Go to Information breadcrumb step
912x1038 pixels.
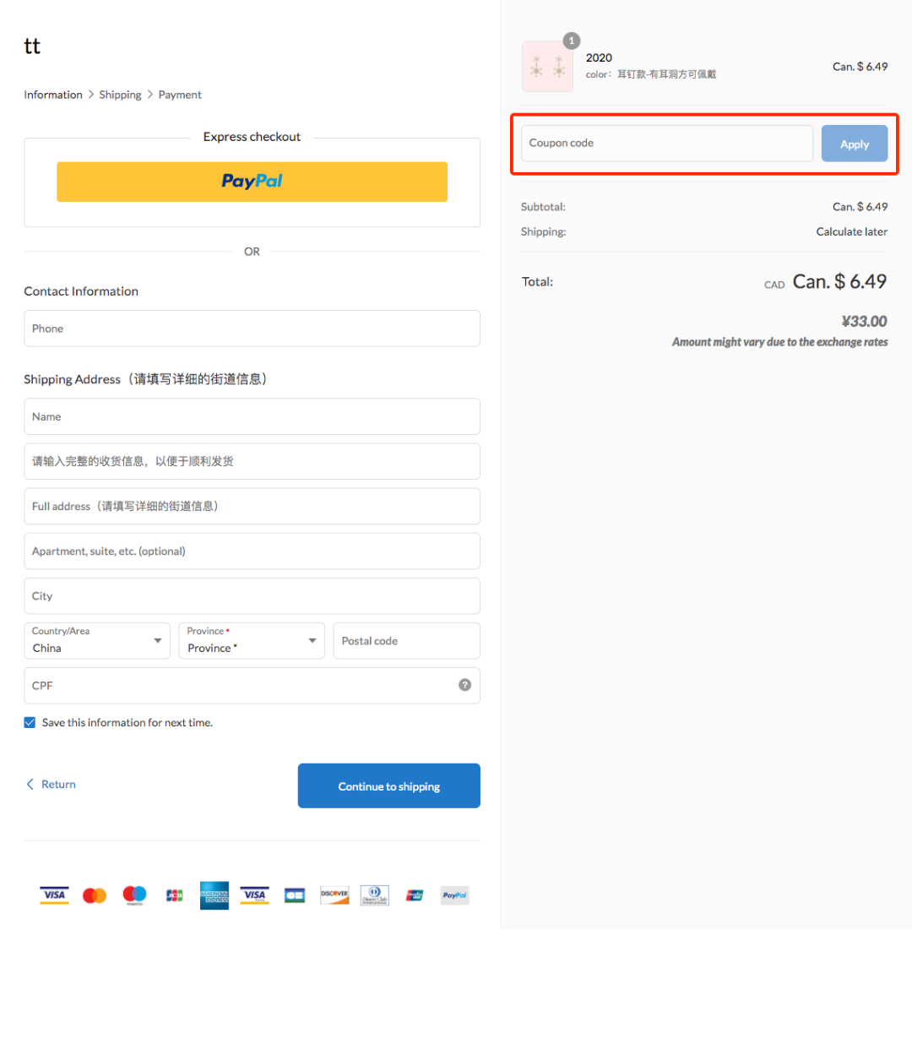pos(53,95)
